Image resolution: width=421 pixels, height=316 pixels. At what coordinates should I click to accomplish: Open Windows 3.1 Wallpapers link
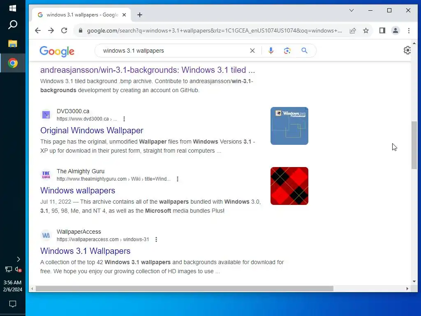pos(86,251)
